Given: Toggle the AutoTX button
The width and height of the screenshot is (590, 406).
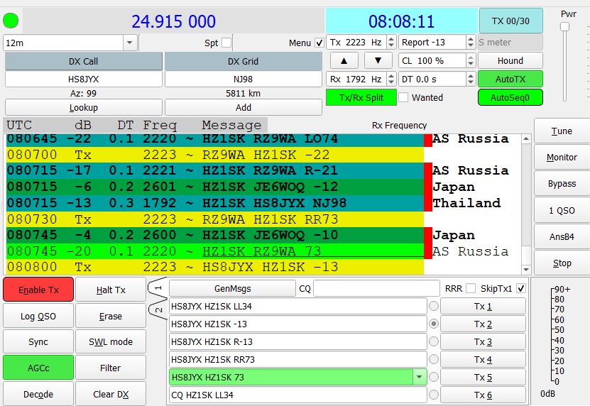Looking at the screenshot, I should 510,79.
